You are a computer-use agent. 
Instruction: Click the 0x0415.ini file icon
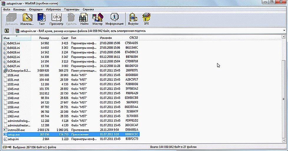[x=5, y=43]
